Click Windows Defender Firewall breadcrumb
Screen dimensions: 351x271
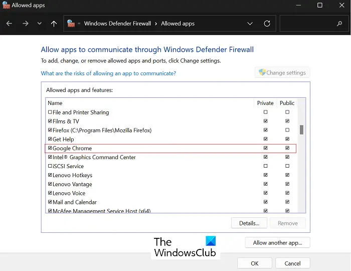pos(117,24)
